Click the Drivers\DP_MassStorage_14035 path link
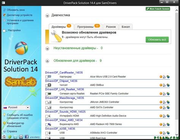The image size is (180, 140). (x=65, y=98)
